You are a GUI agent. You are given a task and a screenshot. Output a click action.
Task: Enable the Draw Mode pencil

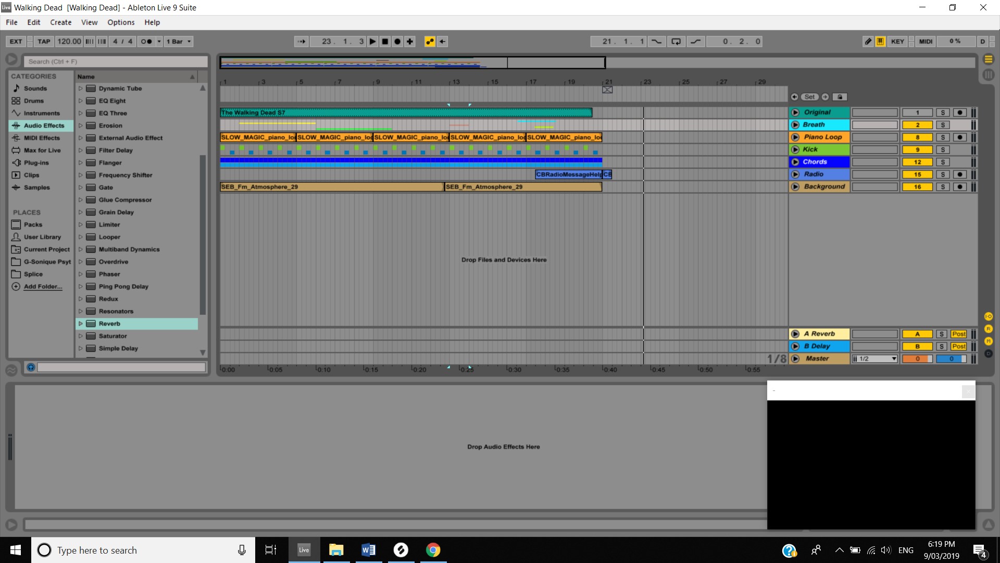(x=868, y=42)
